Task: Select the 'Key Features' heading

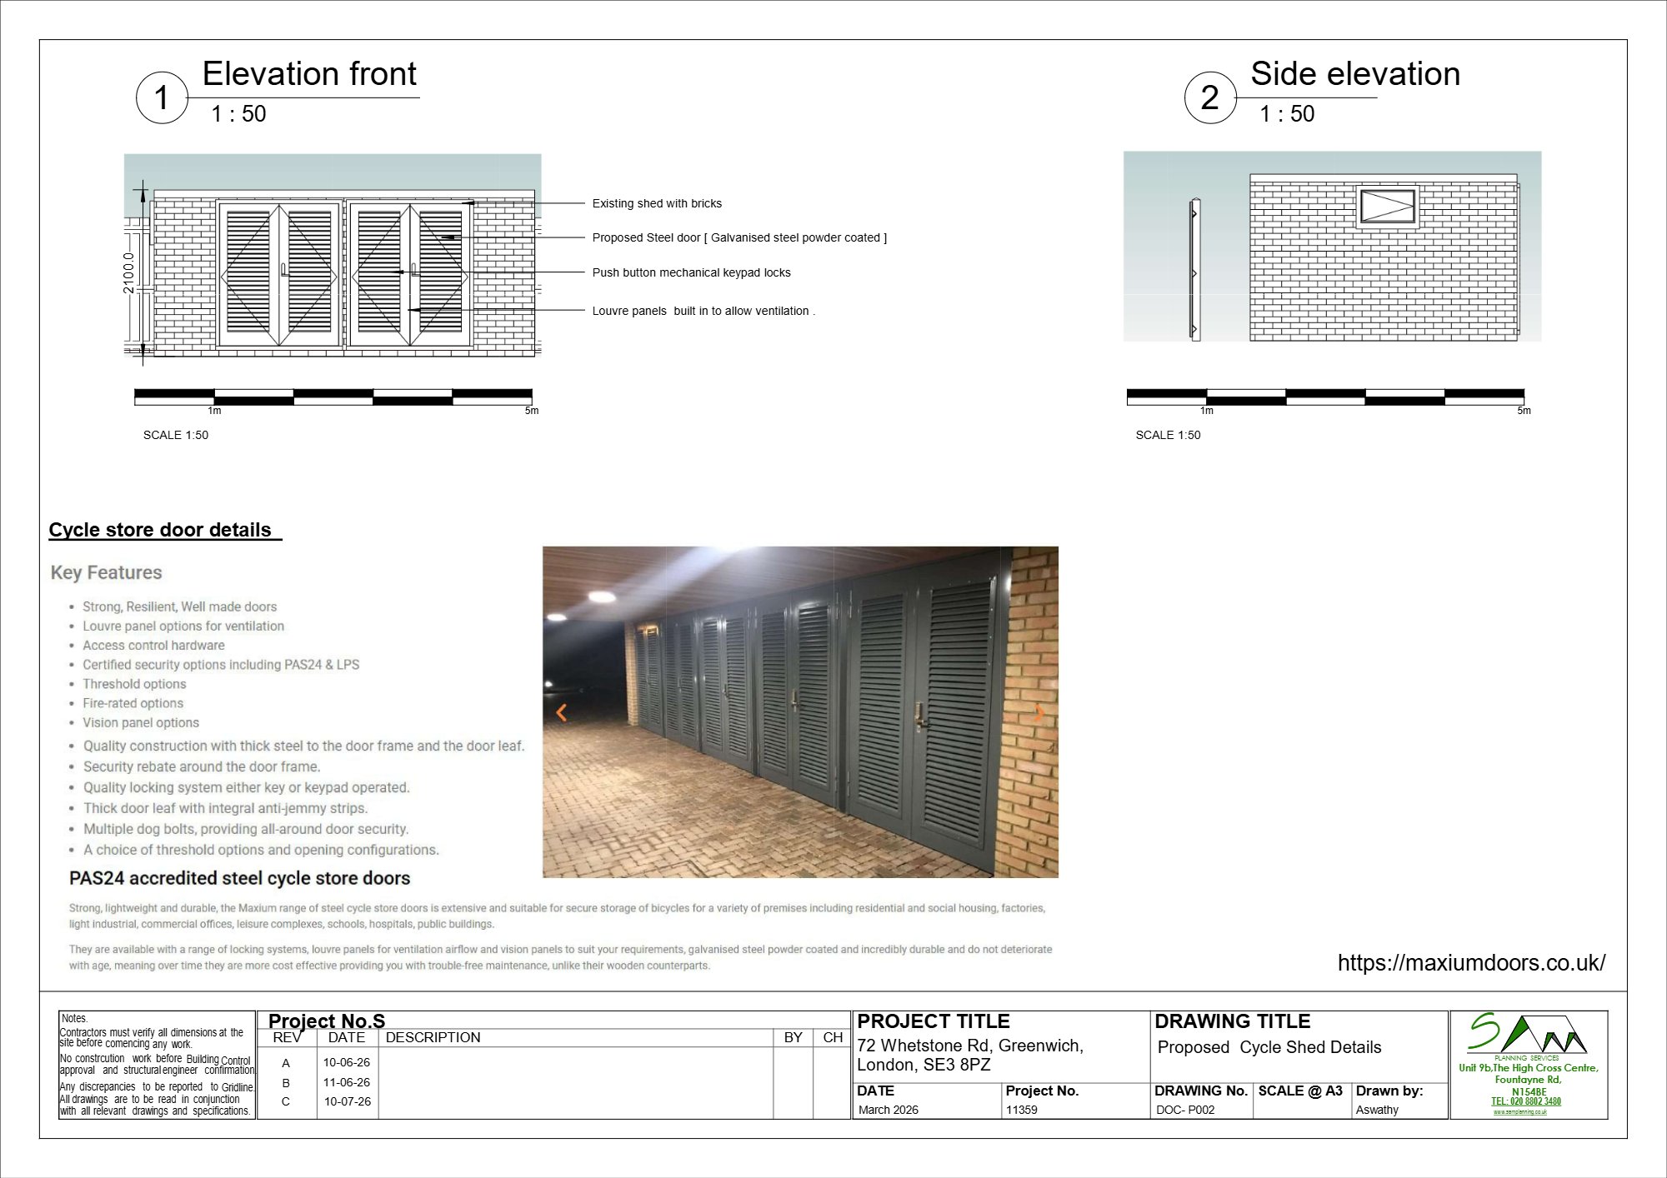Action: (x=106, y=572)
